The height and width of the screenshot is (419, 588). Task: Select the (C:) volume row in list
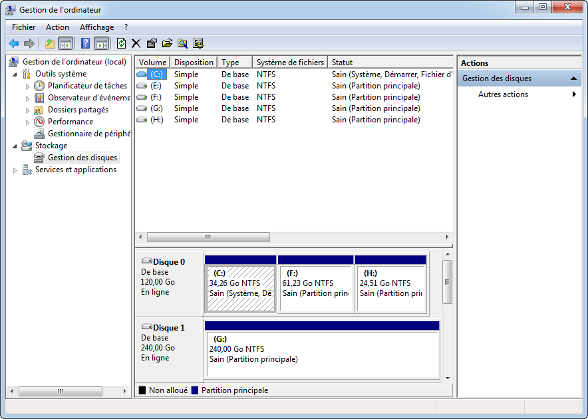293,74
